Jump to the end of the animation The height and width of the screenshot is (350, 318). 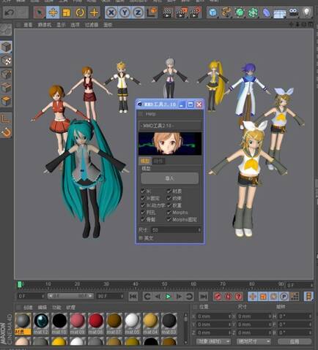pyautogui.click(x=203, y=296)
